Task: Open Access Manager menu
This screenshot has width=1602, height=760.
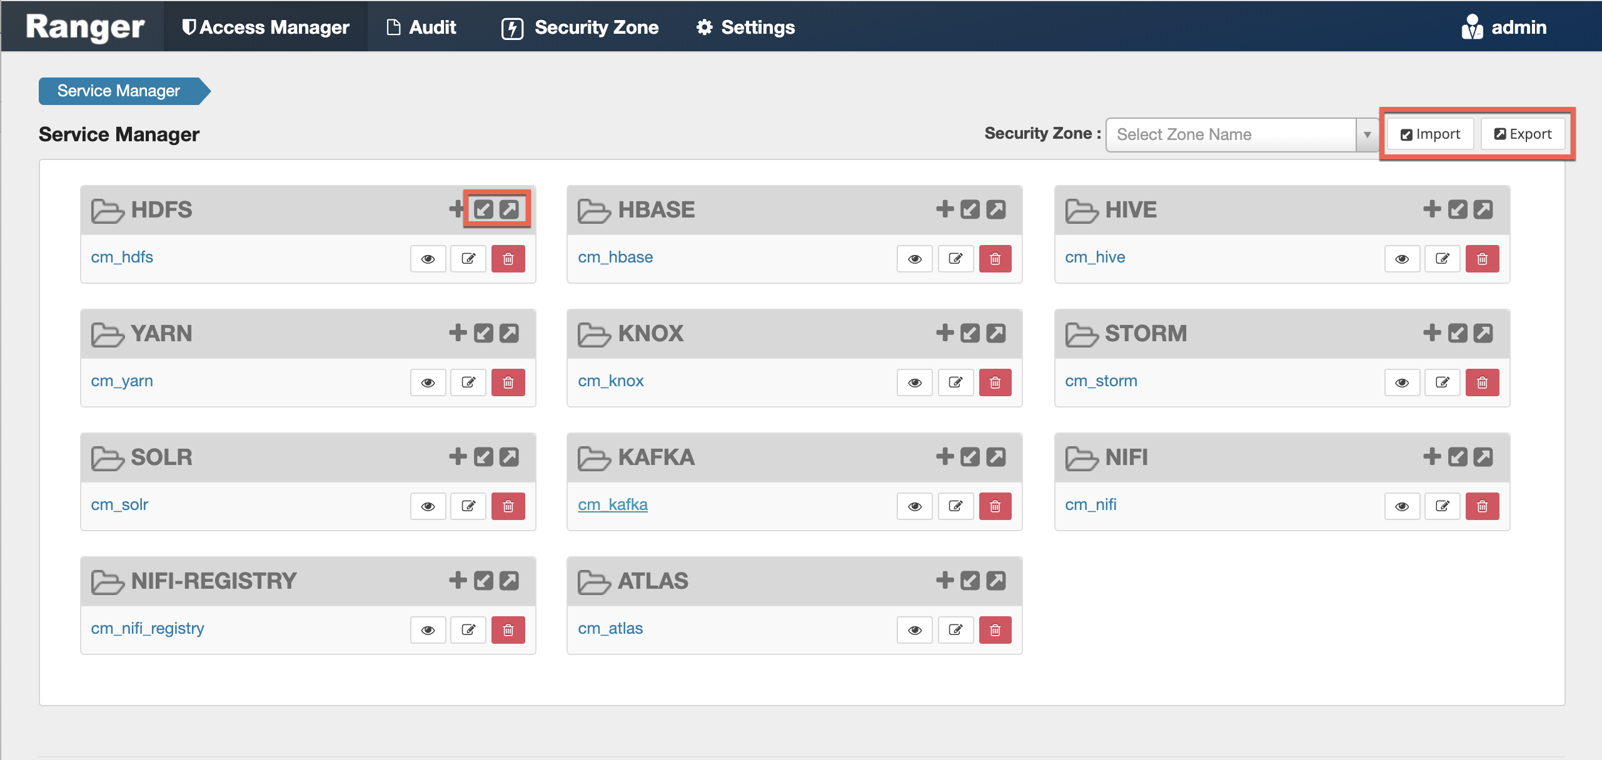Action: (265, 27)
